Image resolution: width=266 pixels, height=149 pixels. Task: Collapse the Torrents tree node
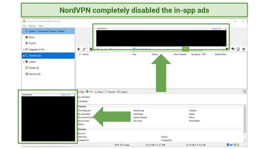(24, 56)
